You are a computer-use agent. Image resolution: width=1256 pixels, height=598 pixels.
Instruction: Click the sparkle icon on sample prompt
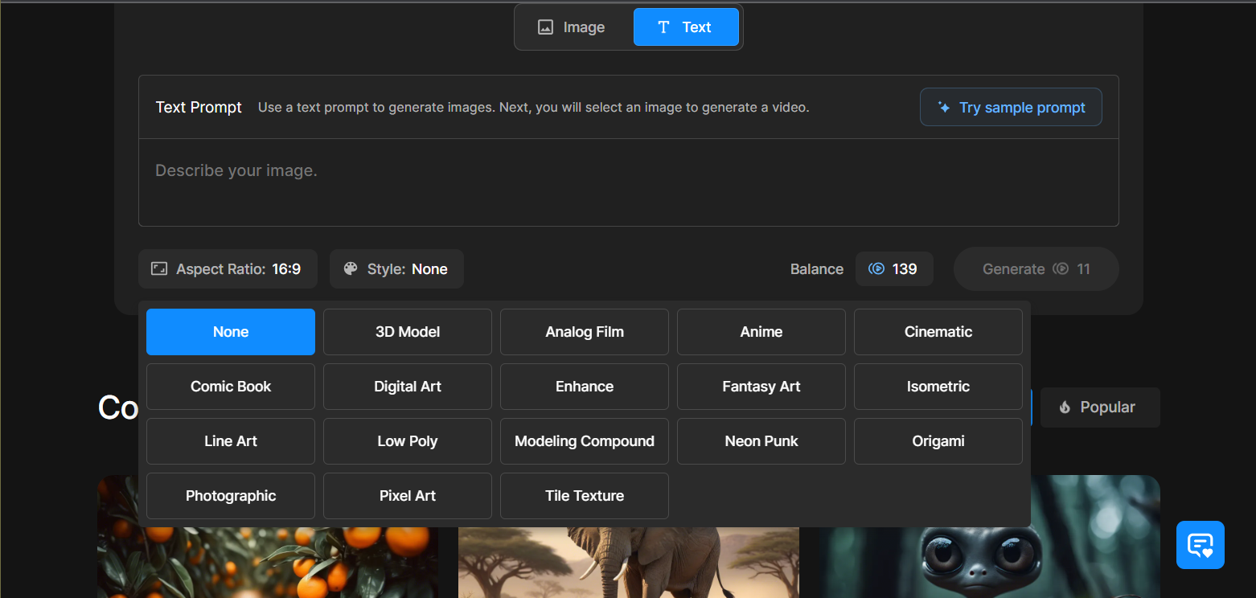[945, 107]
